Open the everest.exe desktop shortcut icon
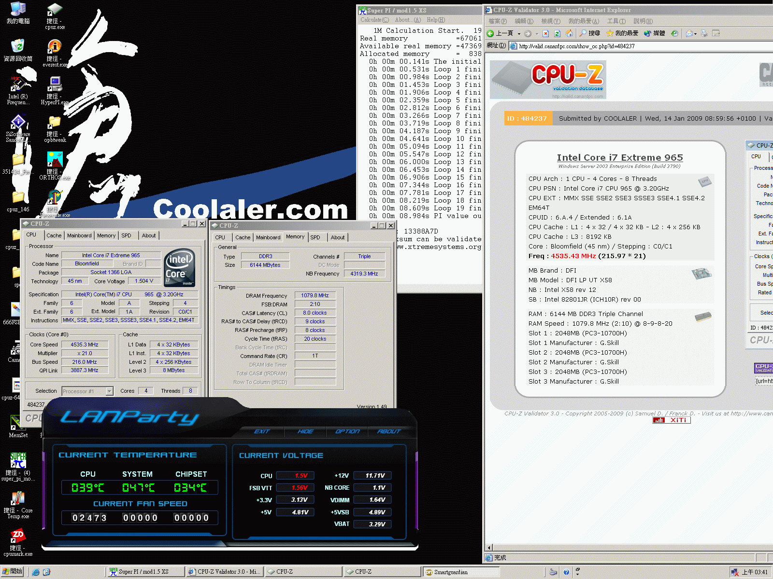Image resolution: width=773 pixels, height=579 pixels. click(x=55, y=47)
